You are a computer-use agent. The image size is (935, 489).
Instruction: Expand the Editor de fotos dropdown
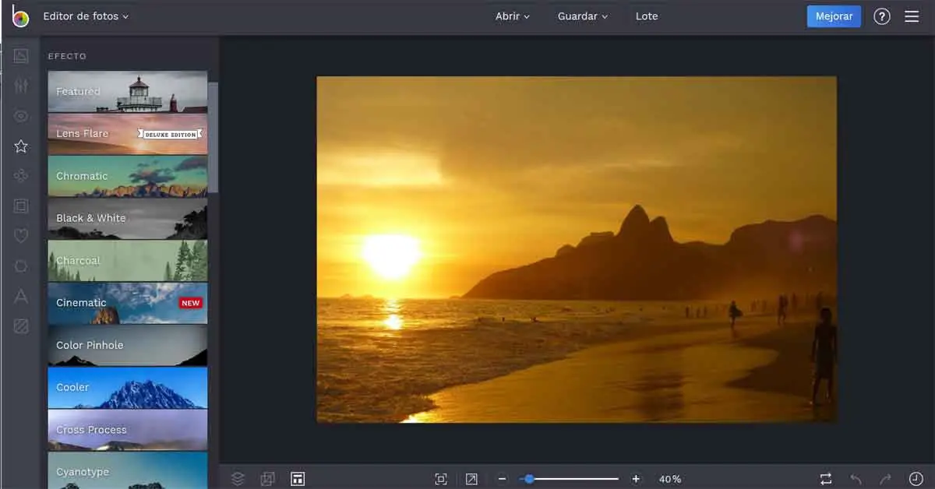click(x=86, y=16)
